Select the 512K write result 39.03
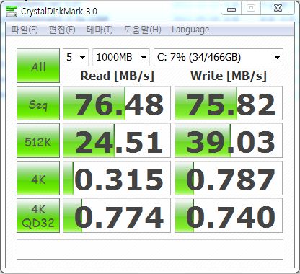This screenshot has height=274, width=300. tap(229, 141)
